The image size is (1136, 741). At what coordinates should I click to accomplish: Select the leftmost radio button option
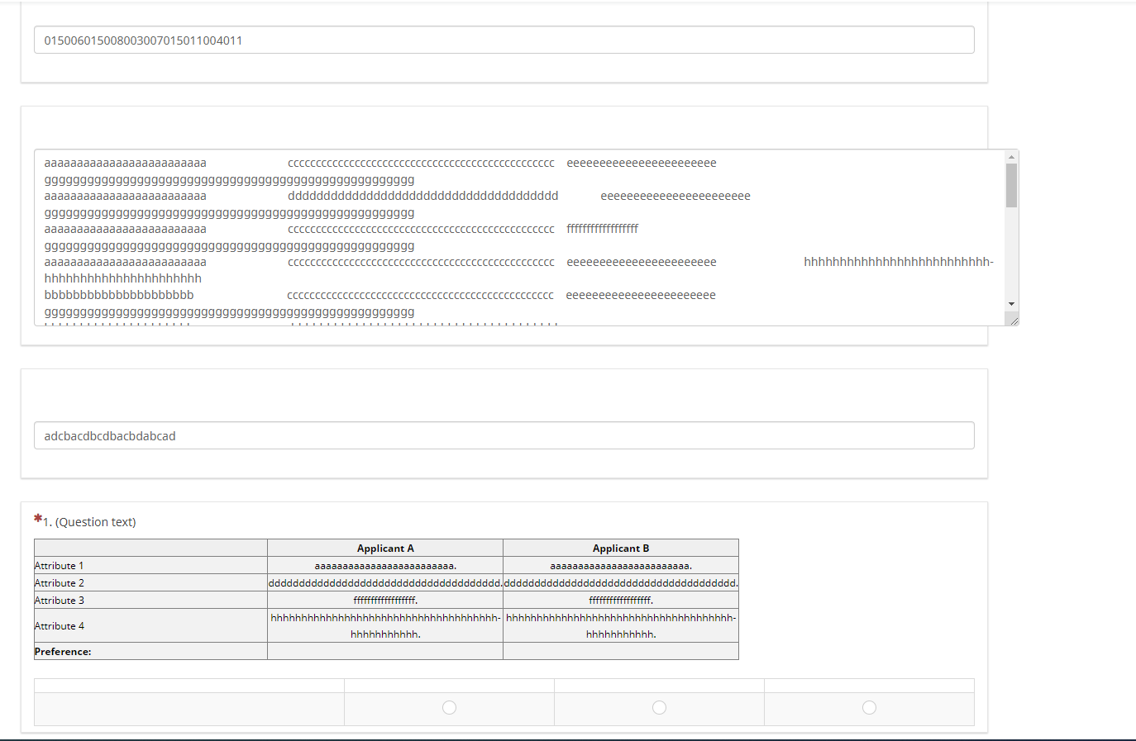[x=449, y=708]
